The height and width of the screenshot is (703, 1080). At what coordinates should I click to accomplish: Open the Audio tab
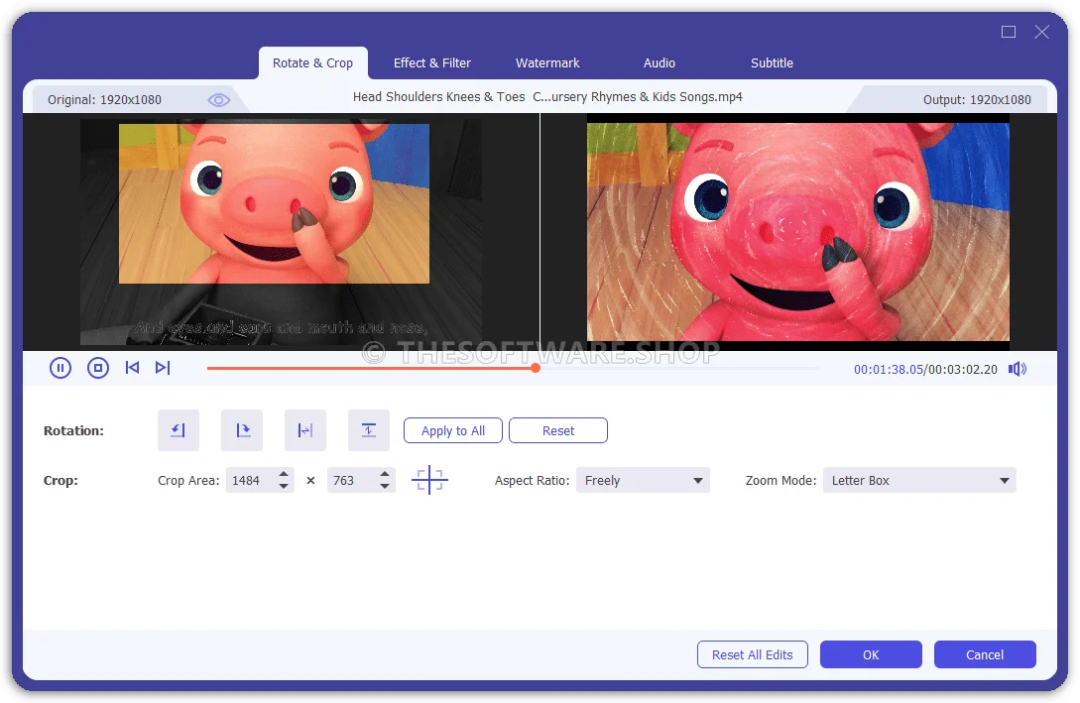(x=660, y=63)
